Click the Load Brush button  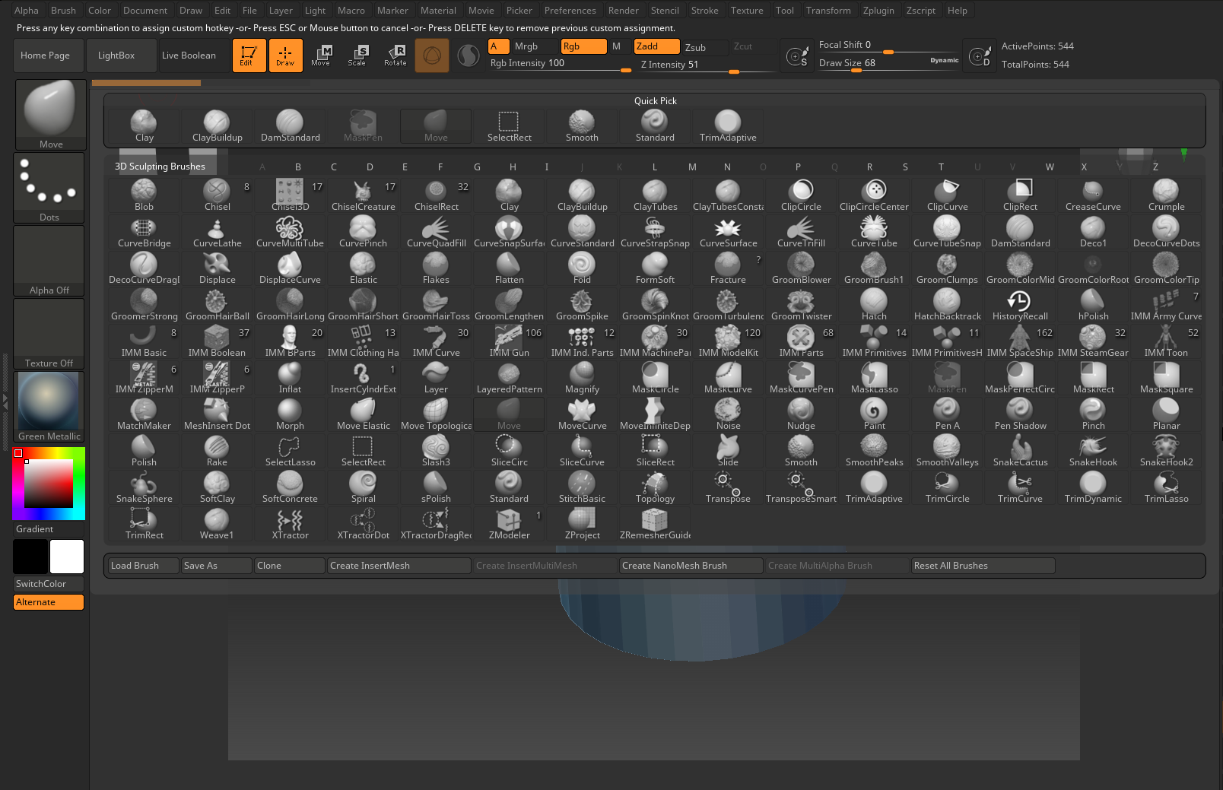144,566
